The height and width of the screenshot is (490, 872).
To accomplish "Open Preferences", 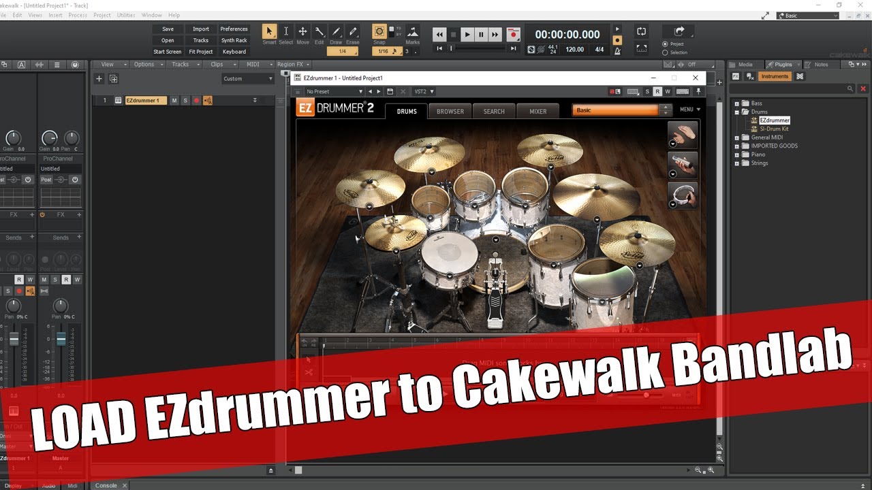I will 234,29.
